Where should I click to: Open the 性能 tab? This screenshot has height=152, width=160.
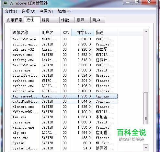click(67, 20)
